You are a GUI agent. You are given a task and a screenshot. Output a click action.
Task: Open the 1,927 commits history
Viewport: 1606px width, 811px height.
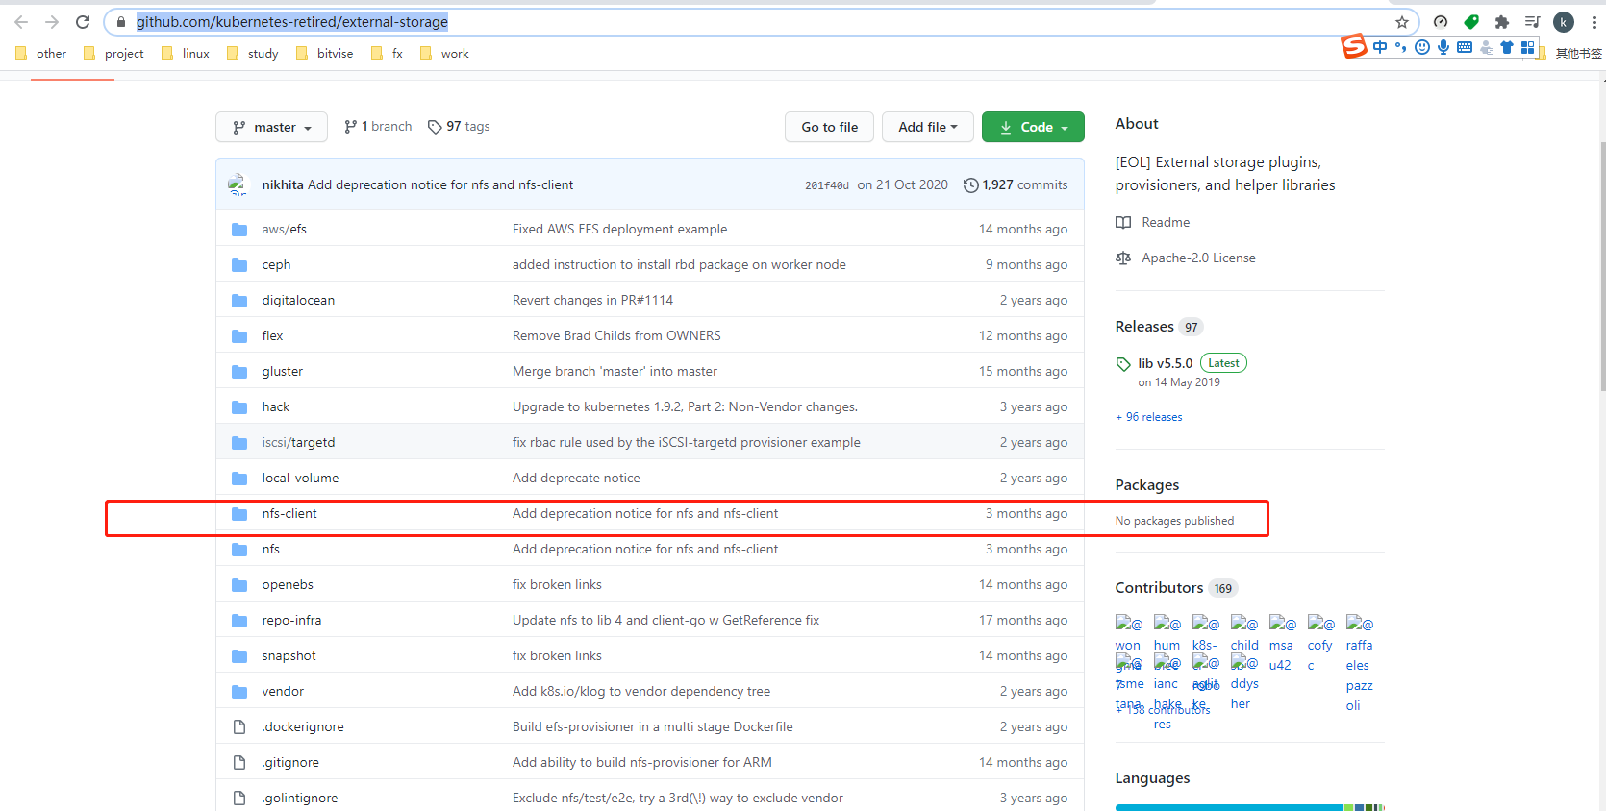point(1016,184)
